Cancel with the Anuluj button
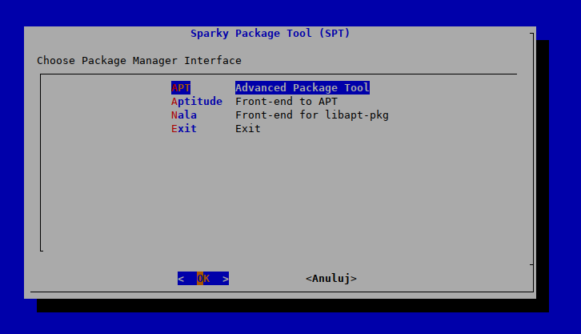The image size is (581, 334). pyautogui.click(x=331, y=279)
